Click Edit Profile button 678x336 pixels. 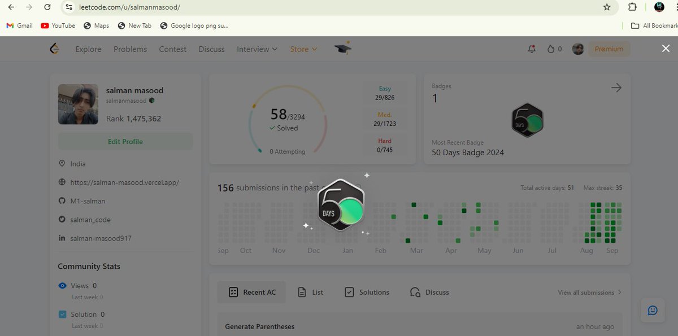pos(125,142)
